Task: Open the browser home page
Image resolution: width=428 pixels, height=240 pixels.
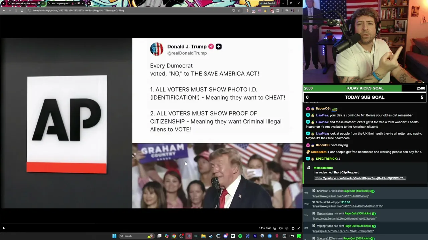Action: [x=22, y=10]
